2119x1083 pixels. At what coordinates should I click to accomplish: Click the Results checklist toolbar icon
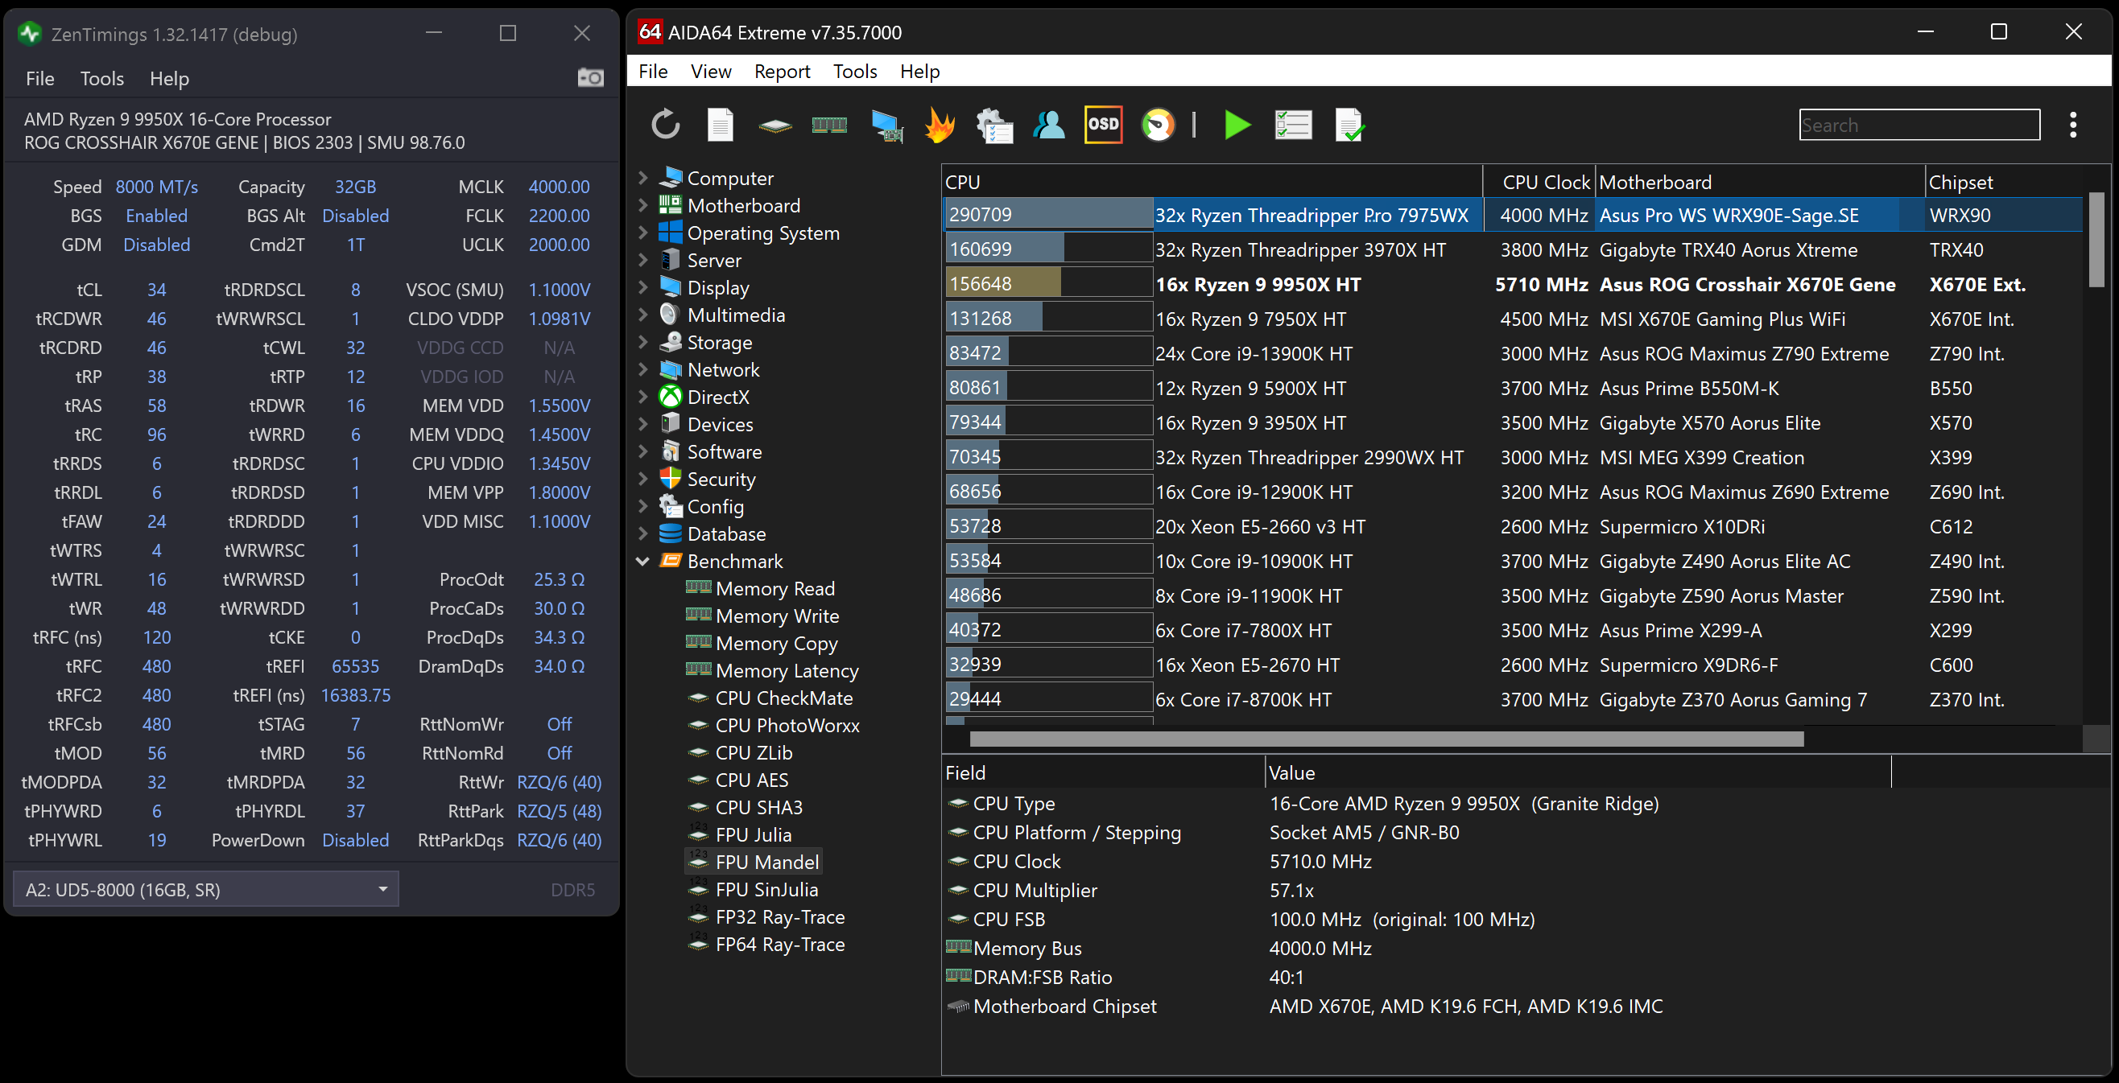point(1292,125)
